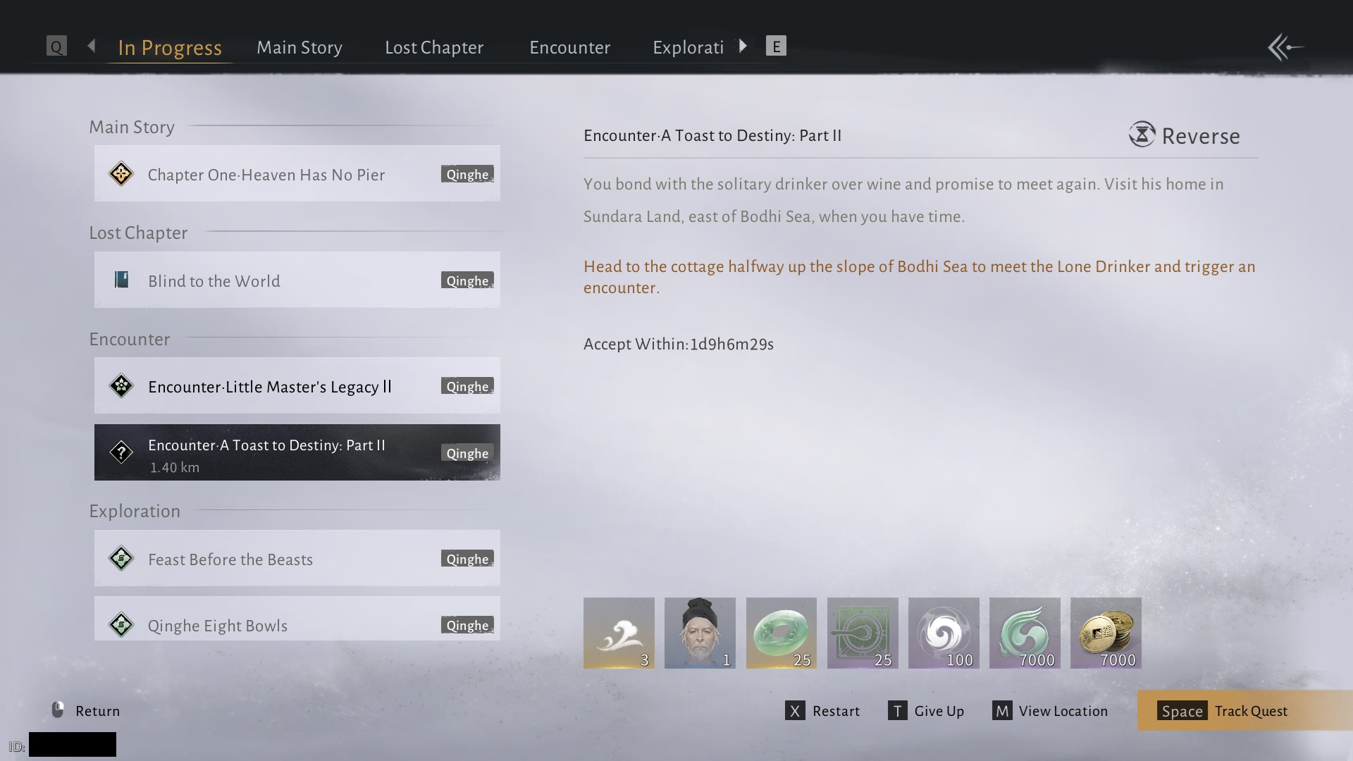The height and width of the screenshot is (761, 1353).
Task: Select Encounter Little Master's Legacy II quest
Action: [297, 386]
